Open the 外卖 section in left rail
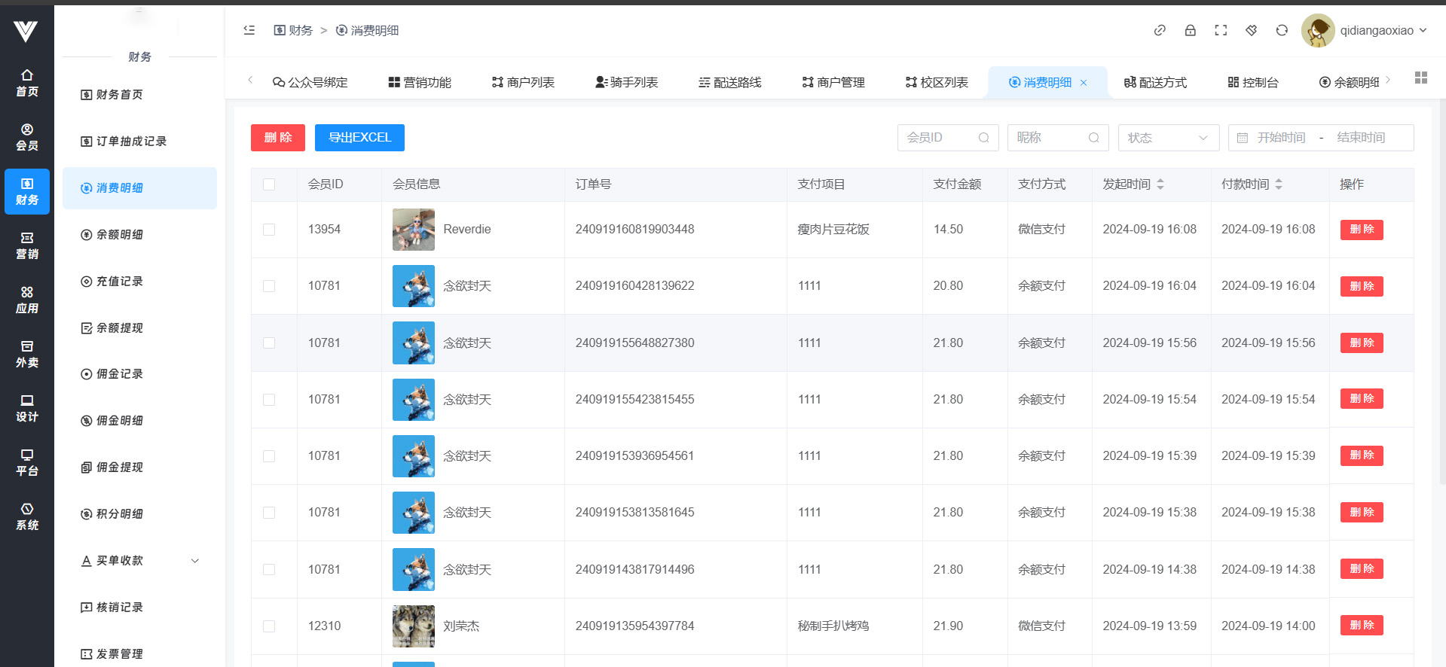The height and width of the screenshot is (667, 1446). (x=27, y=354)
